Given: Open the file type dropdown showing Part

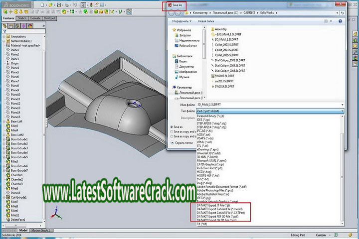Looking at the screenshot, I should (270, 111).
